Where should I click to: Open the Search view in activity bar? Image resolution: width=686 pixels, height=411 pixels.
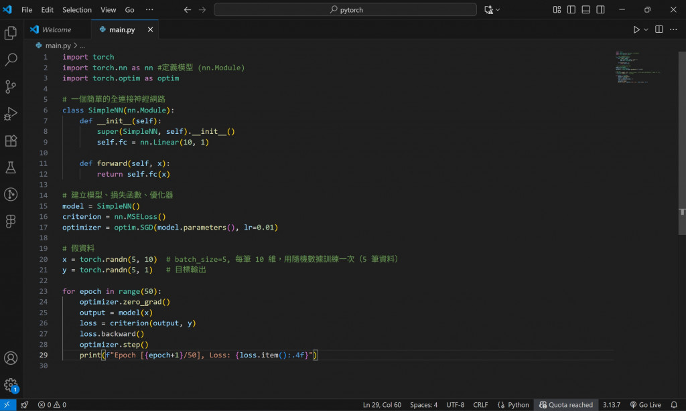[x=11, y=60]
